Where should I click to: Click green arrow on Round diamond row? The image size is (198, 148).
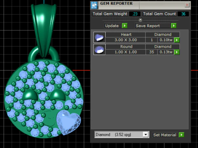pyautogui.click(x=177, y=52)
